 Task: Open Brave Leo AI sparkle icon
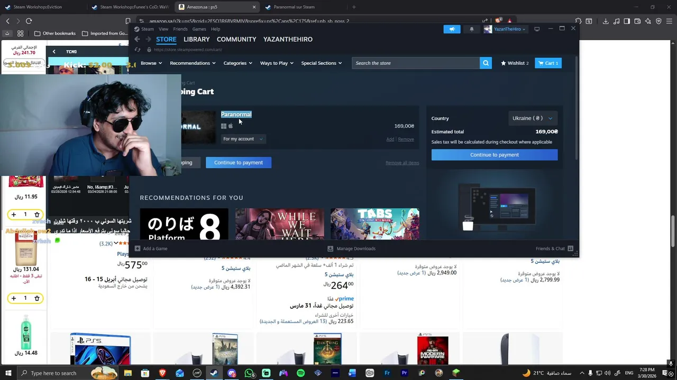click(x=648, y=21)
